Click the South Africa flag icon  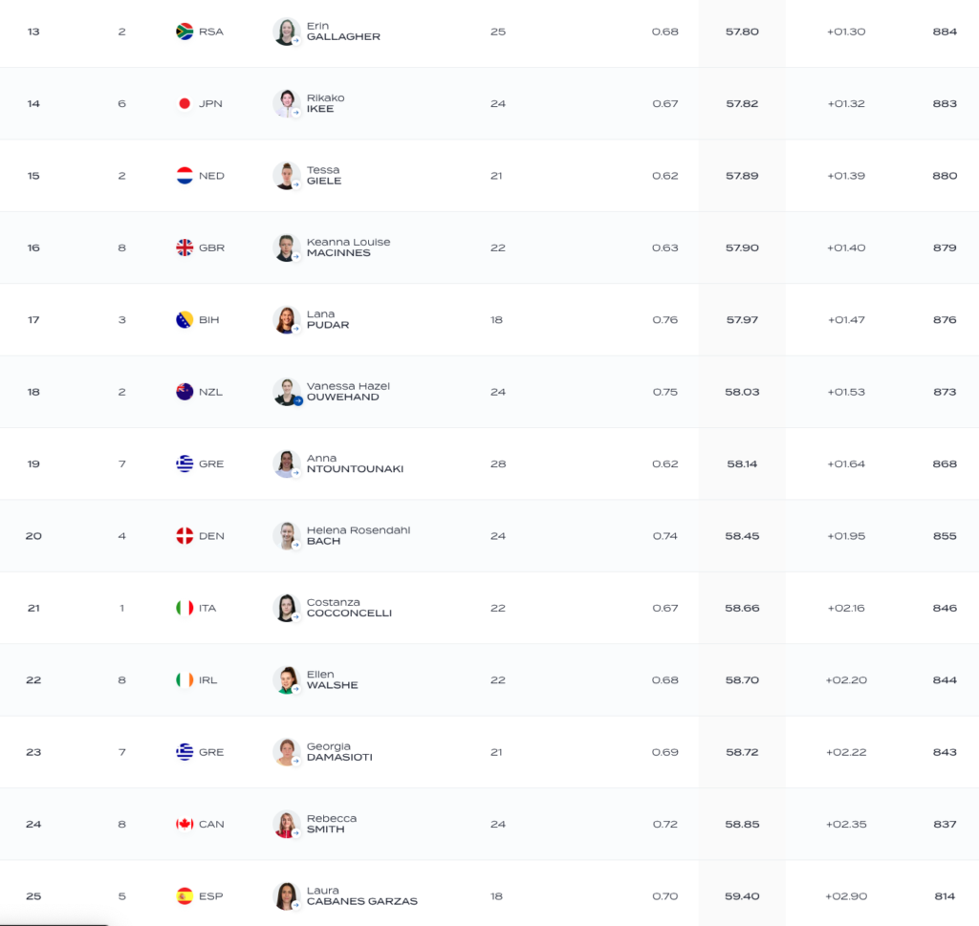pos(185,32)
